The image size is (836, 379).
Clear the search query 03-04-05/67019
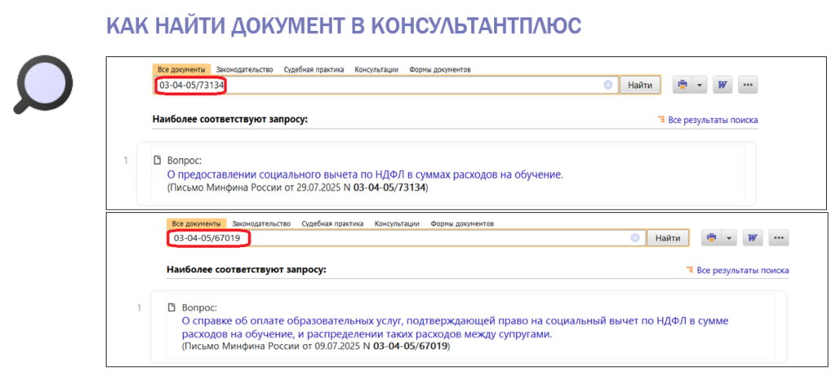[x=635, y=238]
